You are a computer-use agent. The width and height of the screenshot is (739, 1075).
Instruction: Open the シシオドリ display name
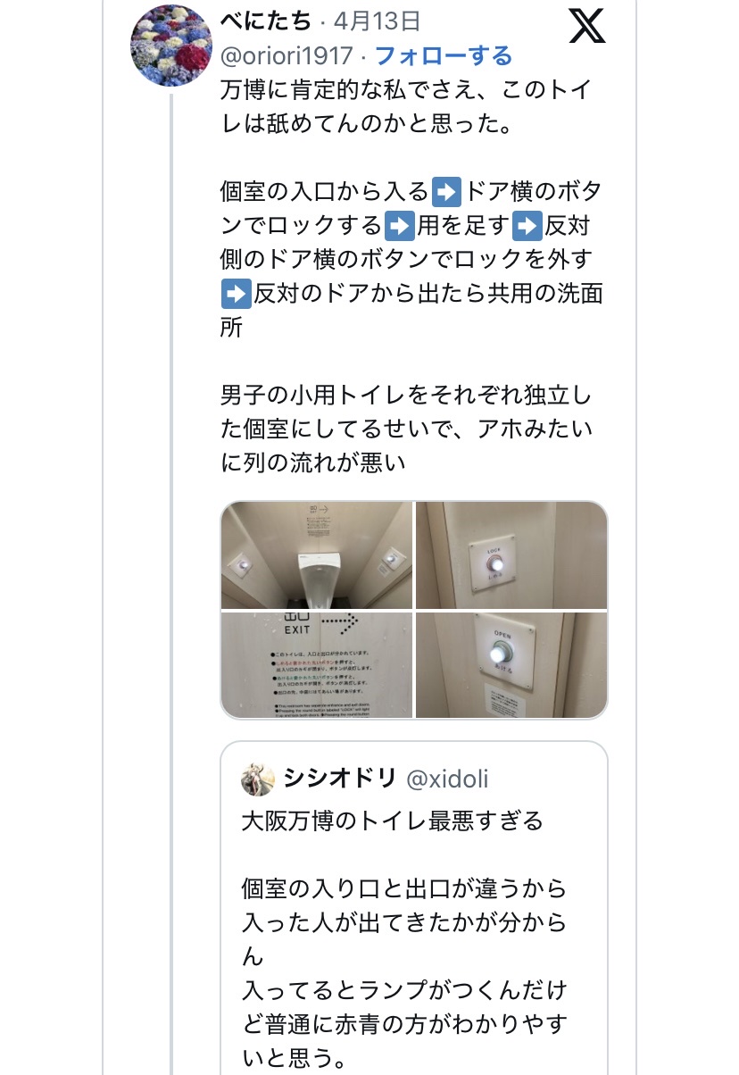(x=339, y=779)
